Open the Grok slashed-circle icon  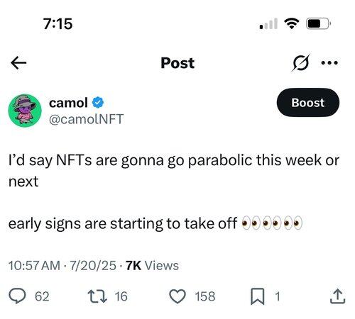[301, 63]
